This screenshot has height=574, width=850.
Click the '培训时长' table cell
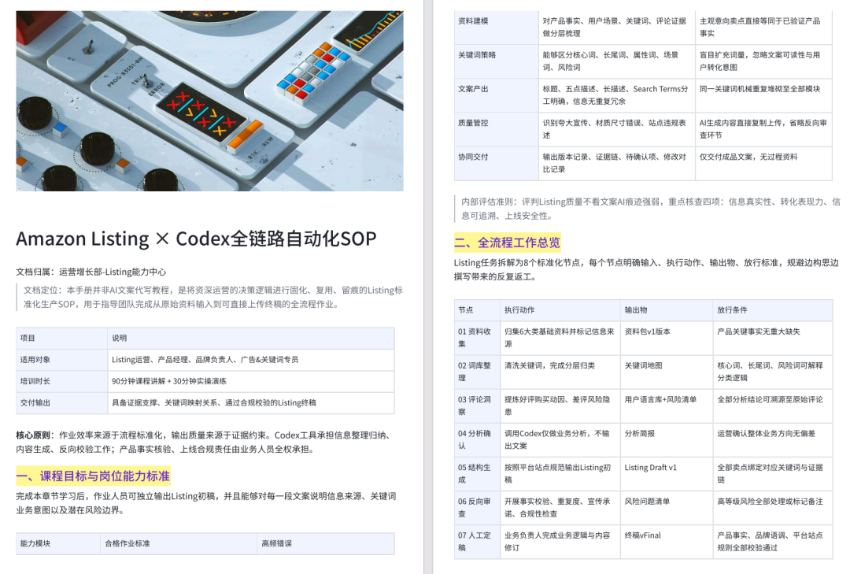[x=62, y=381]
